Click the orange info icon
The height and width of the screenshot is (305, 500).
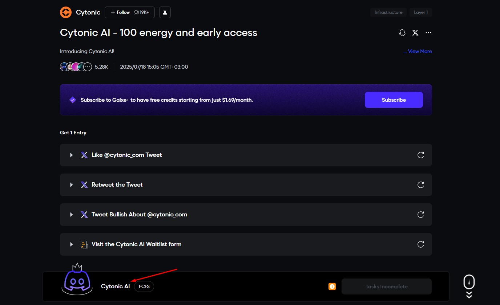tap(332, 286)
